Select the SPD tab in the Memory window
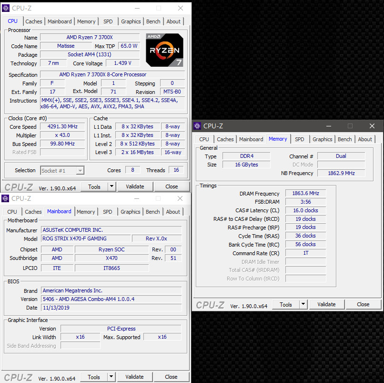 tap(300, 139)
